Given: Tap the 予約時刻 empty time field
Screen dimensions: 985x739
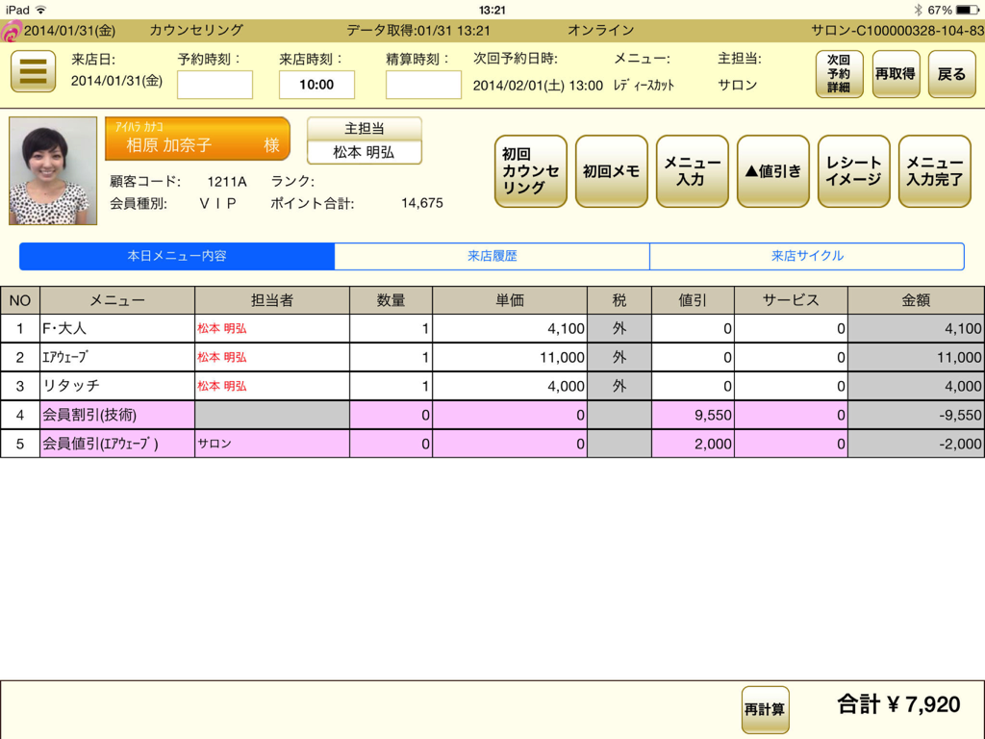Looking at the screenshot, I should click(x=215, y=85).
